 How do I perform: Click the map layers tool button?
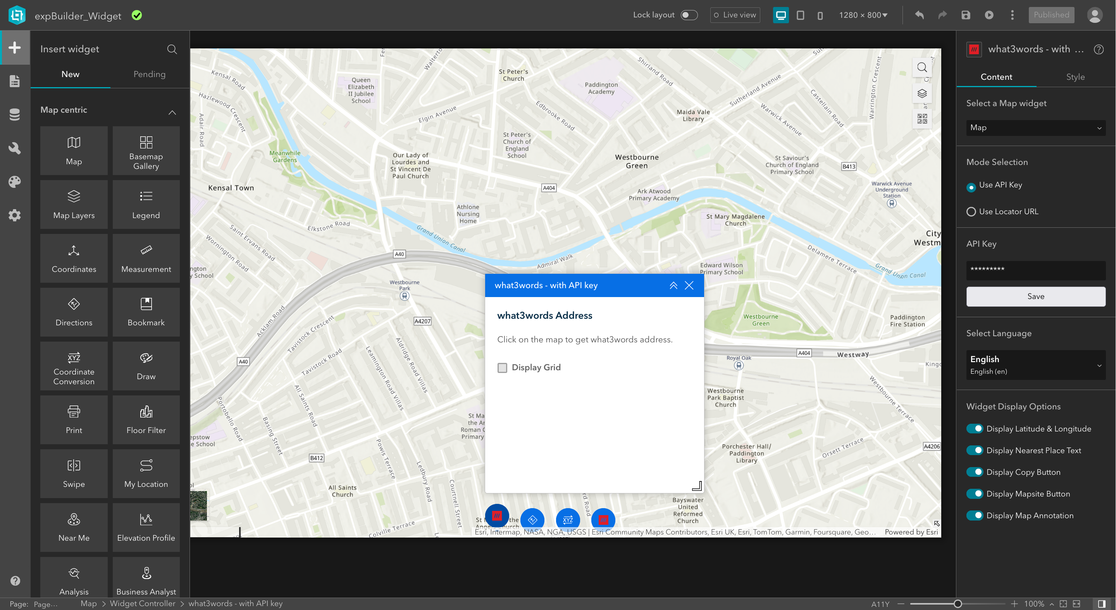922,93
